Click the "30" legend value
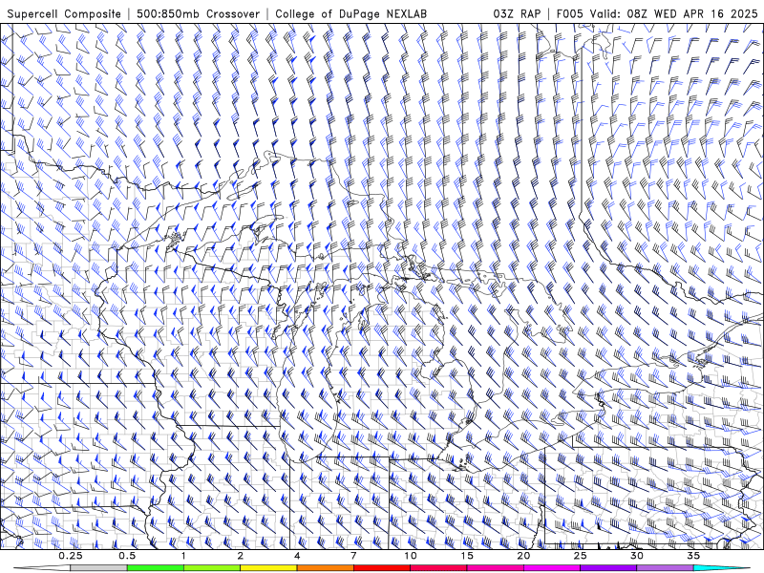Image resolution: width=764 pixels, height=573 pixels. 637,556
